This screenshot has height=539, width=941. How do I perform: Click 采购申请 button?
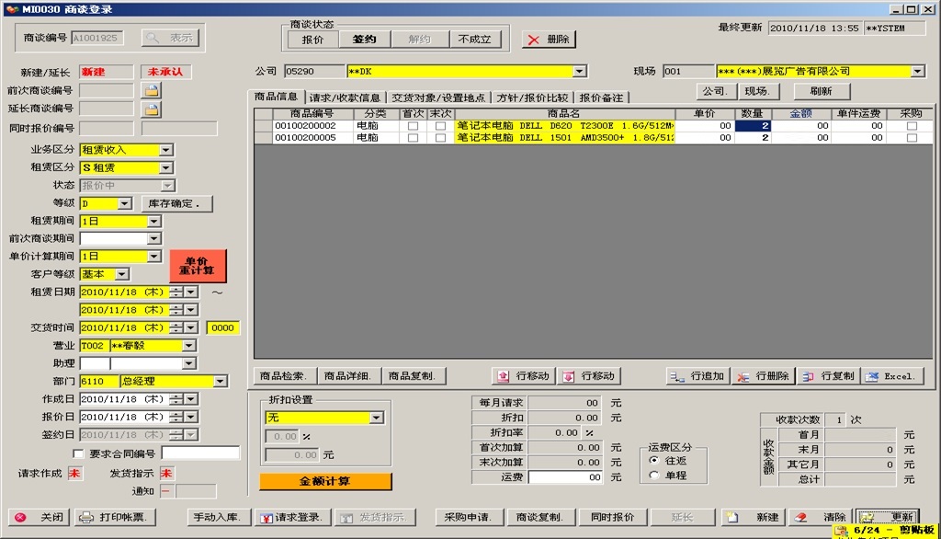(468, 517)
